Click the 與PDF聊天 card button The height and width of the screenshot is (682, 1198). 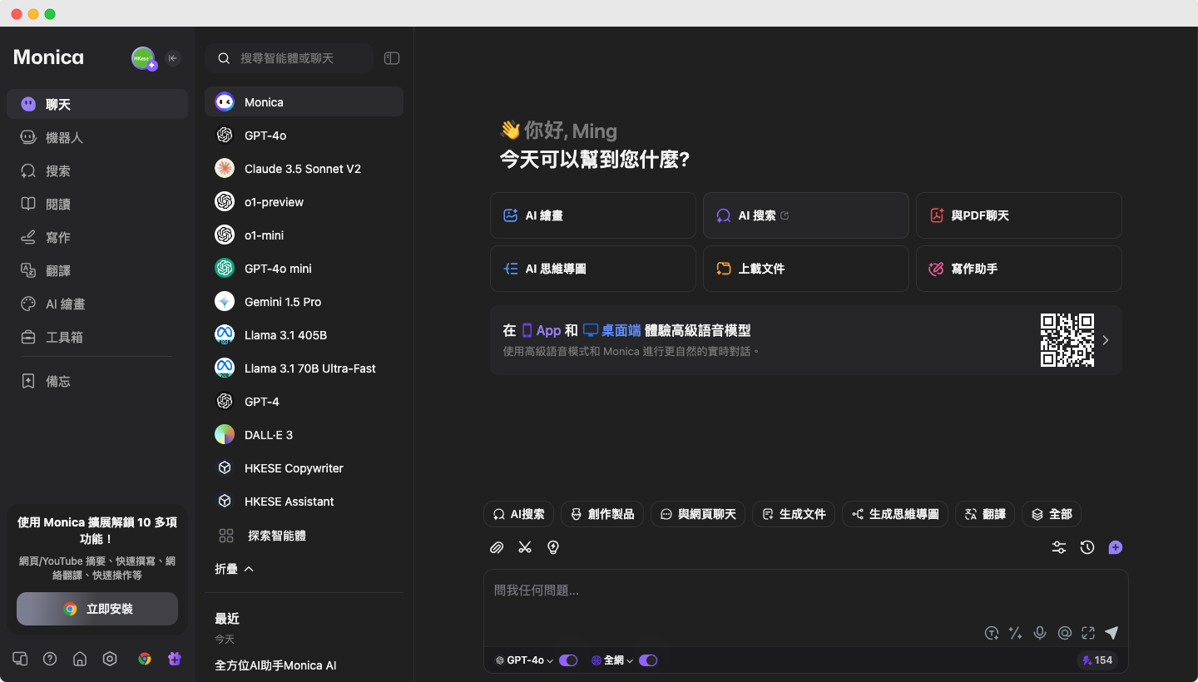1018,215
